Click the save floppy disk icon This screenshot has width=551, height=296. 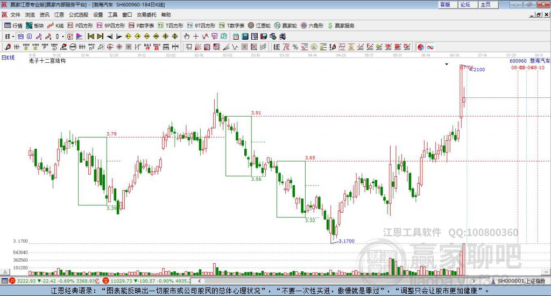tap(264, 37)
